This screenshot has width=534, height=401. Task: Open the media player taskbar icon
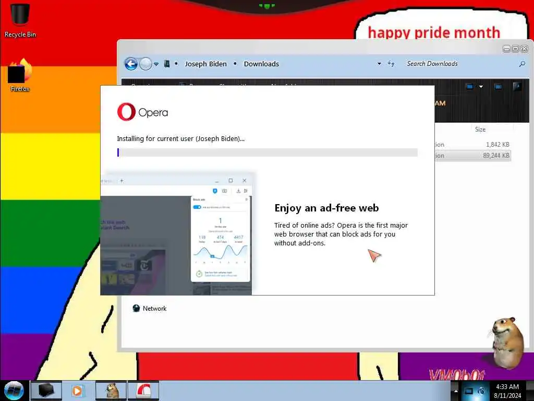[78, 391]
